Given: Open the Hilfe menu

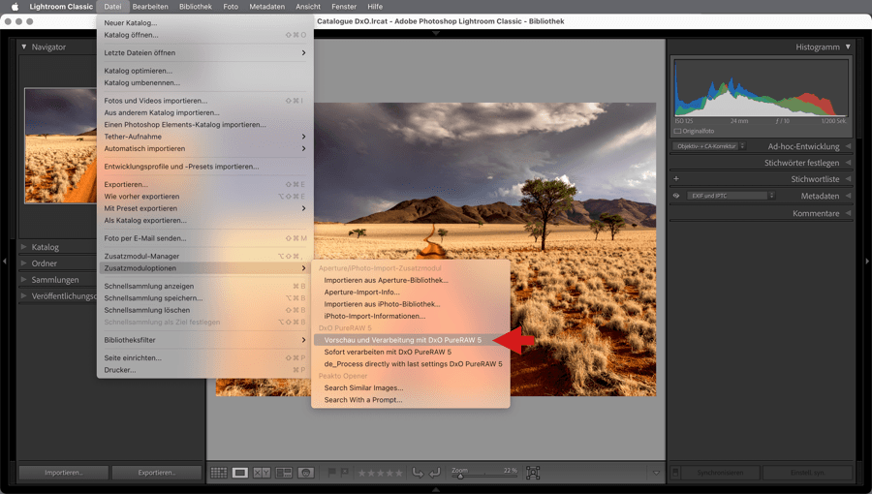Looking at the screenshot, I should point(375,7).
